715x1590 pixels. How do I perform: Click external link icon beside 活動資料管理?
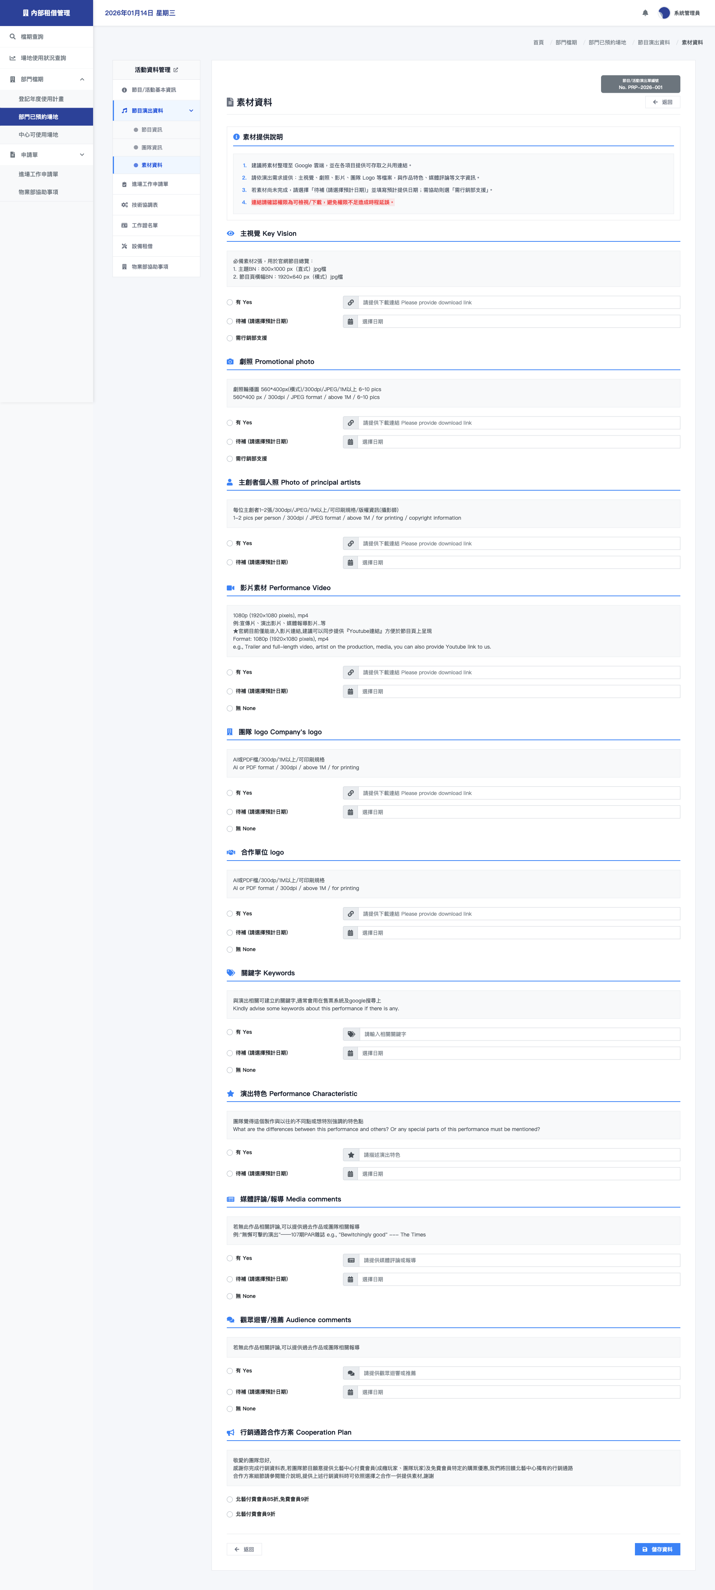point(176,70)
